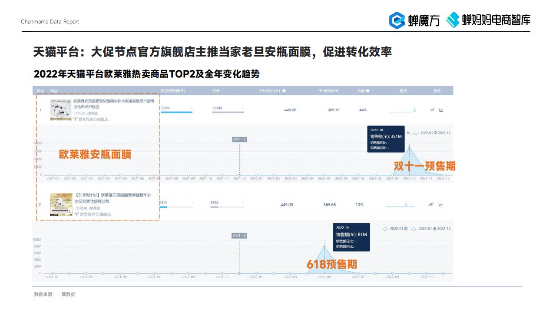Open the product title starting with 【618倒计时】
Viewport: 556px width, 313px height.
click(113, 198)
